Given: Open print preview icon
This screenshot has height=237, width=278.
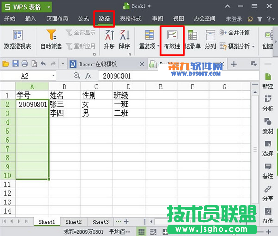Looking at the screenshot, I should coord(34,64).
